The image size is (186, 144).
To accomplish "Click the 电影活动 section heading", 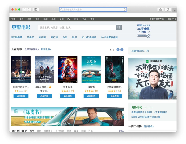I will [x=137, y=107].
